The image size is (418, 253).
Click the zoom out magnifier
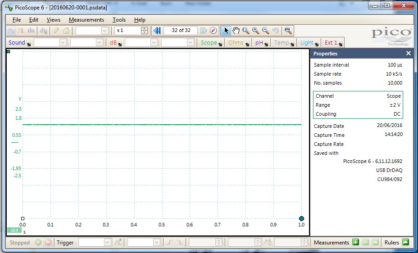tap(266, 31)
